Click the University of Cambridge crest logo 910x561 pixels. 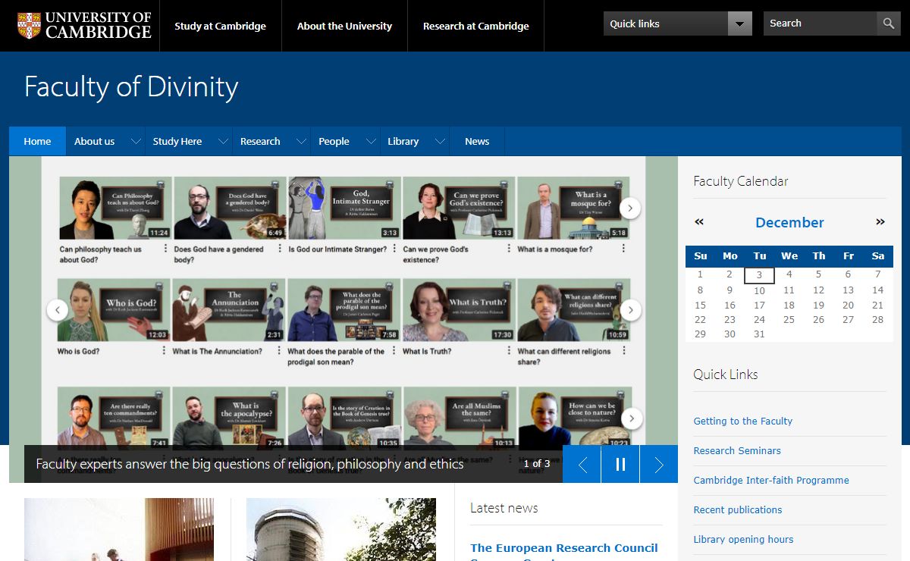click(x=29, y=25)
